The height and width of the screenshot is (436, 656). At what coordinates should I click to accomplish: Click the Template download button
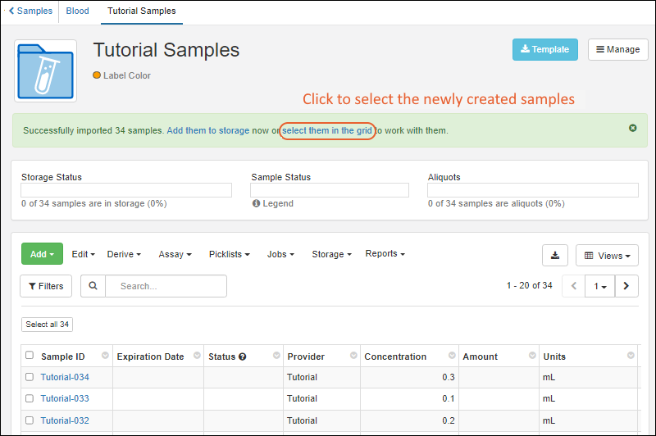544,49
